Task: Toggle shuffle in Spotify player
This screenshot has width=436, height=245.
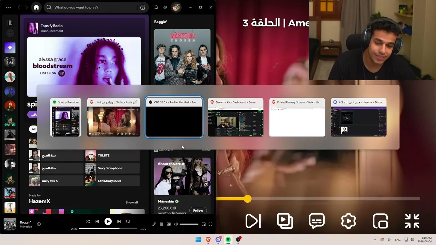Action: [x=88, y=222]
